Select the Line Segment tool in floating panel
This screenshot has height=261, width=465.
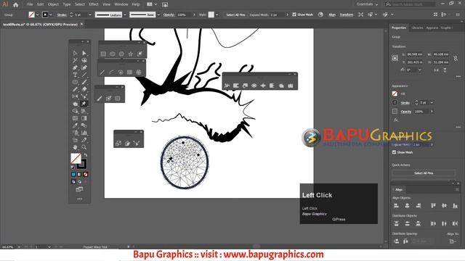102,72
